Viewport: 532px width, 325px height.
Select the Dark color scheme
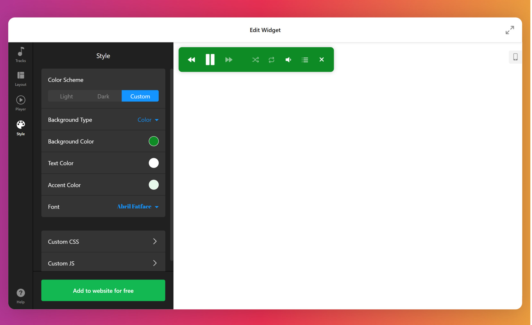pyautogui.click(x=103, y=96)
